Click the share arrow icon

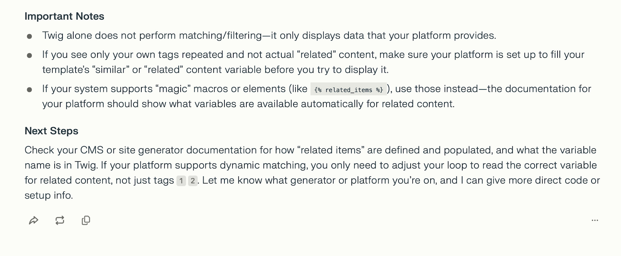34,220
